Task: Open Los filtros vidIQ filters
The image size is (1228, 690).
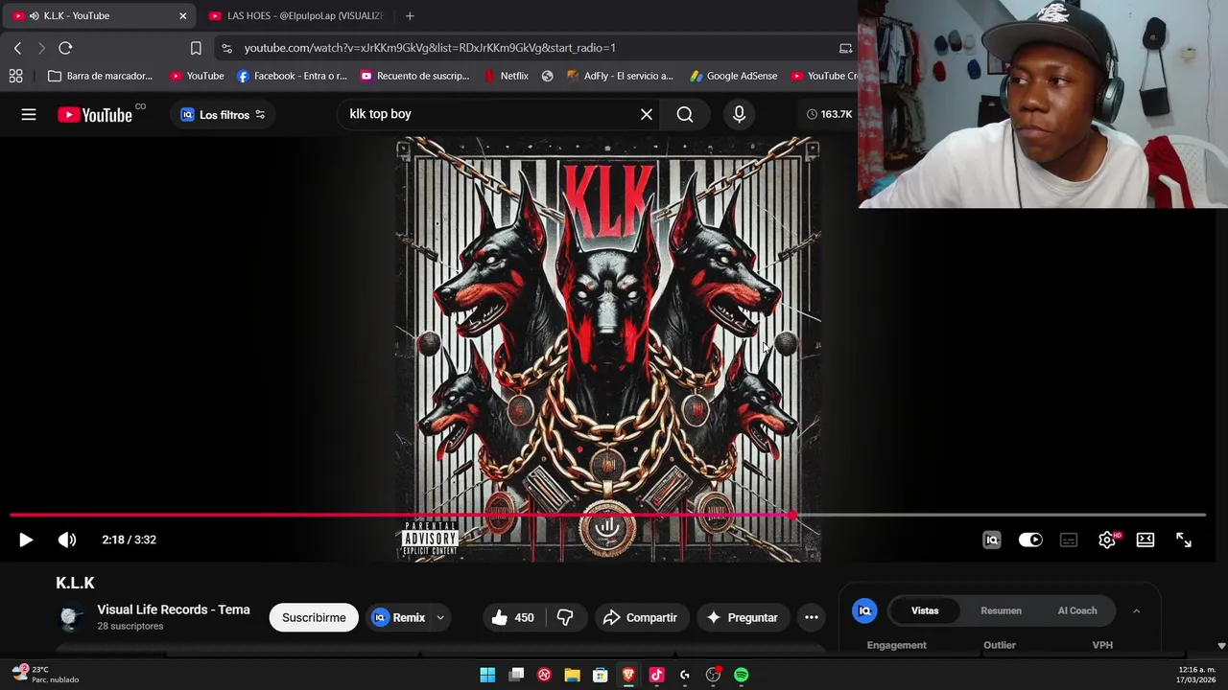Action: (x=223, y=114)
